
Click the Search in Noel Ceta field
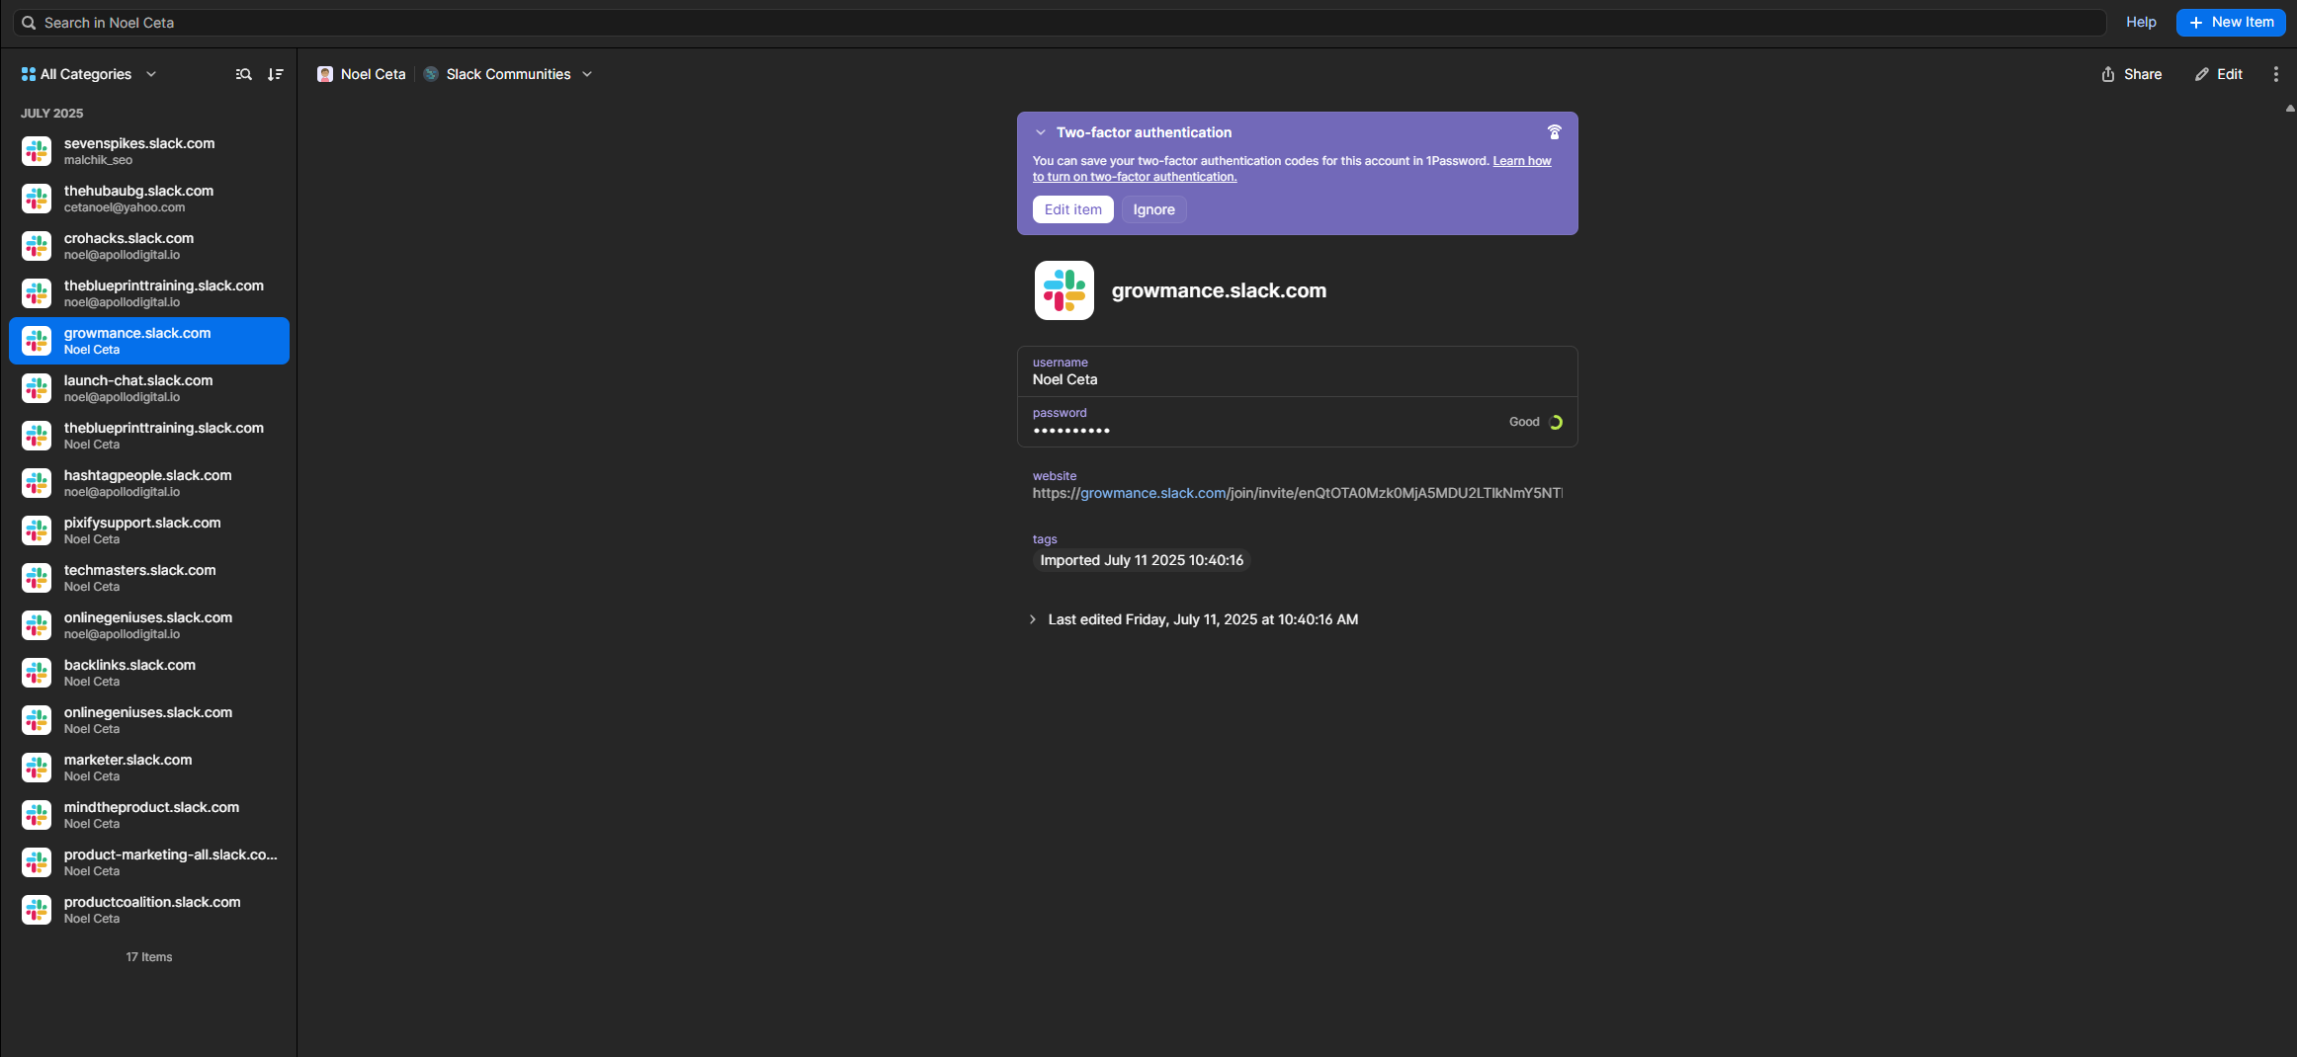pyautogui.click(x=1060, y=23)
